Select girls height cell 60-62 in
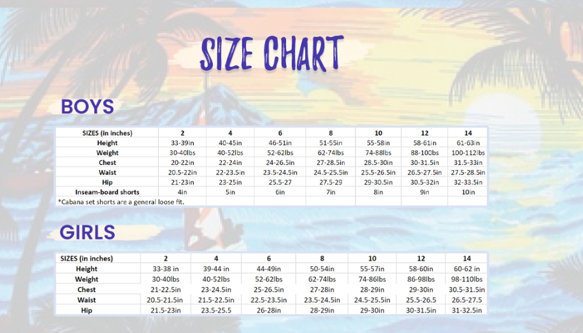This screenshot has width=583, height=333. point(467,269)
